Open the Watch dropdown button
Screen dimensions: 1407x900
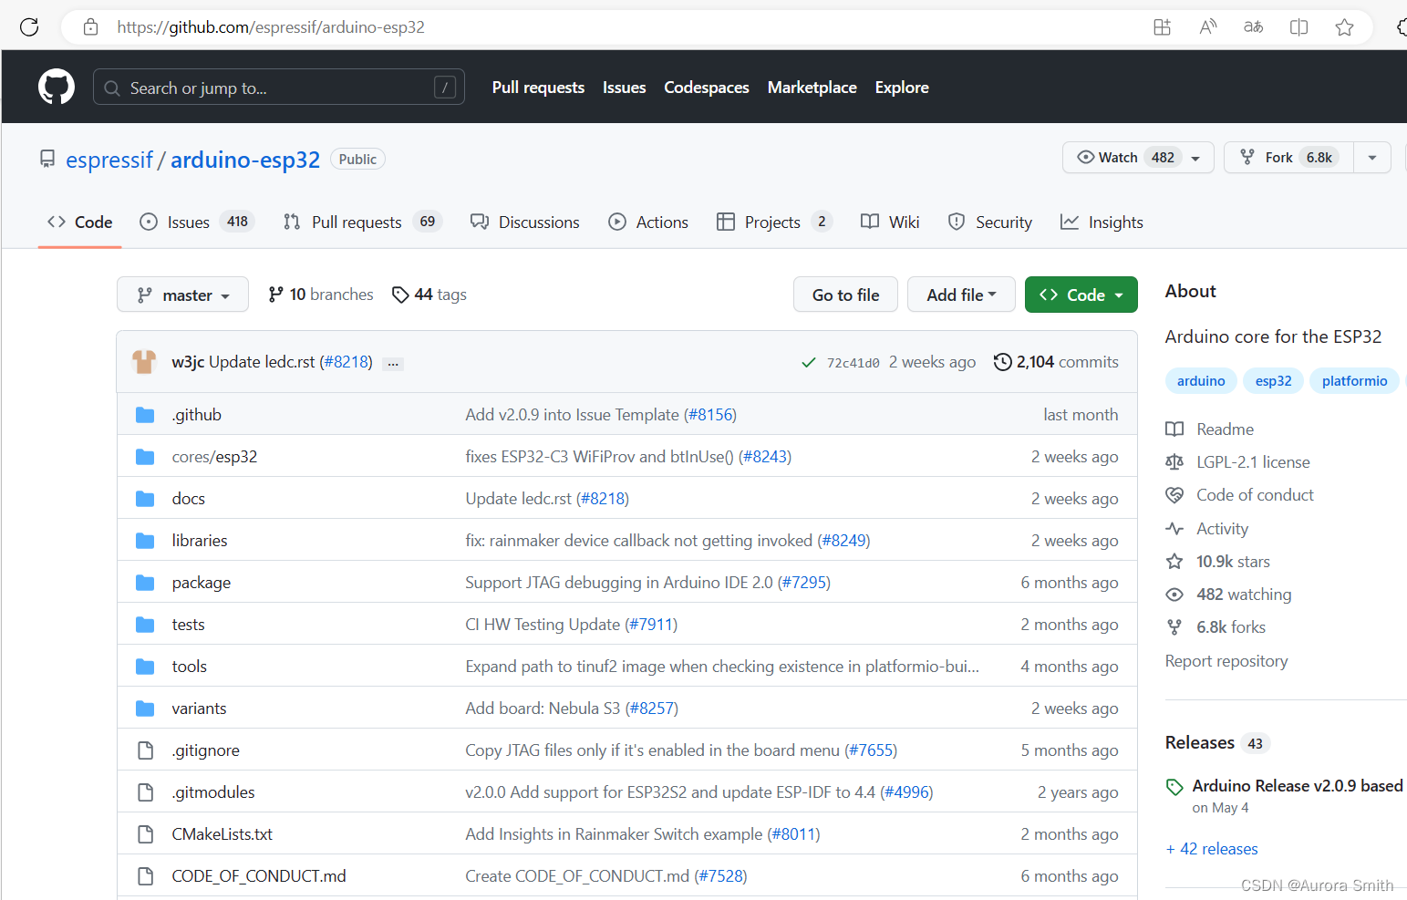coord(1138,158)
